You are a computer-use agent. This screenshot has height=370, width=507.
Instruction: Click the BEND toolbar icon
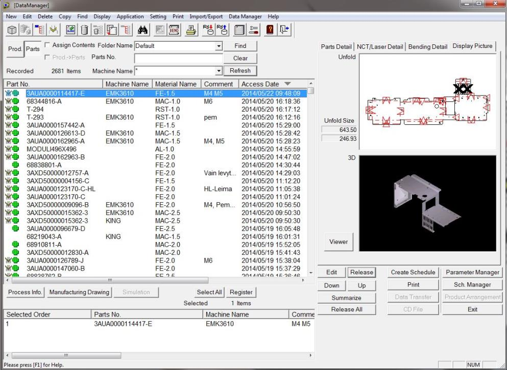(x=174, y=30)
